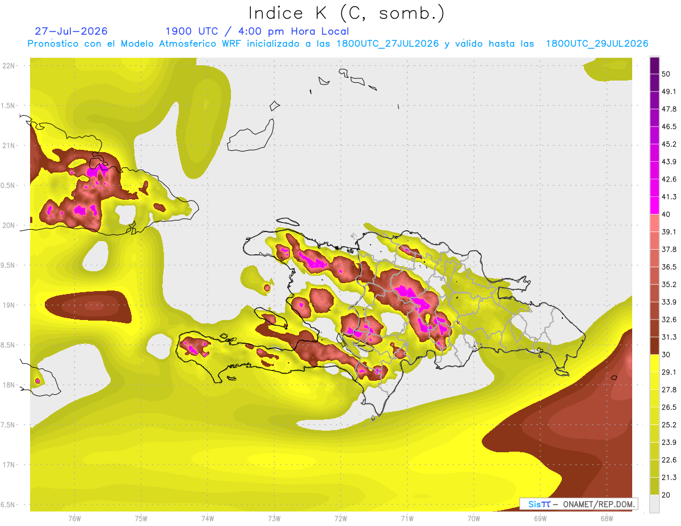Viewport: 681px width, 526px height.
Task: Click the '21N' latitude label
Action: 8,145
